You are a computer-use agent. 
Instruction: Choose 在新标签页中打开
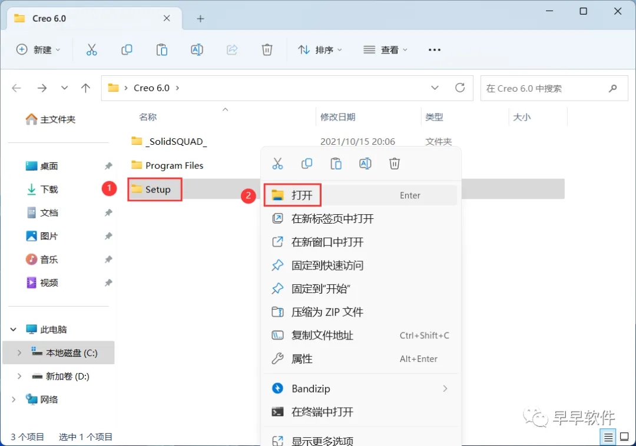click(360, 219)
